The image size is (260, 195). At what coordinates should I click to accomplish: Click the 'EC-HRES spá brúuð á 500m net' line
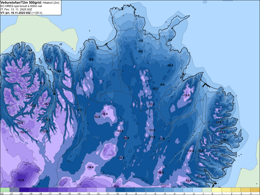click(21, 6)
